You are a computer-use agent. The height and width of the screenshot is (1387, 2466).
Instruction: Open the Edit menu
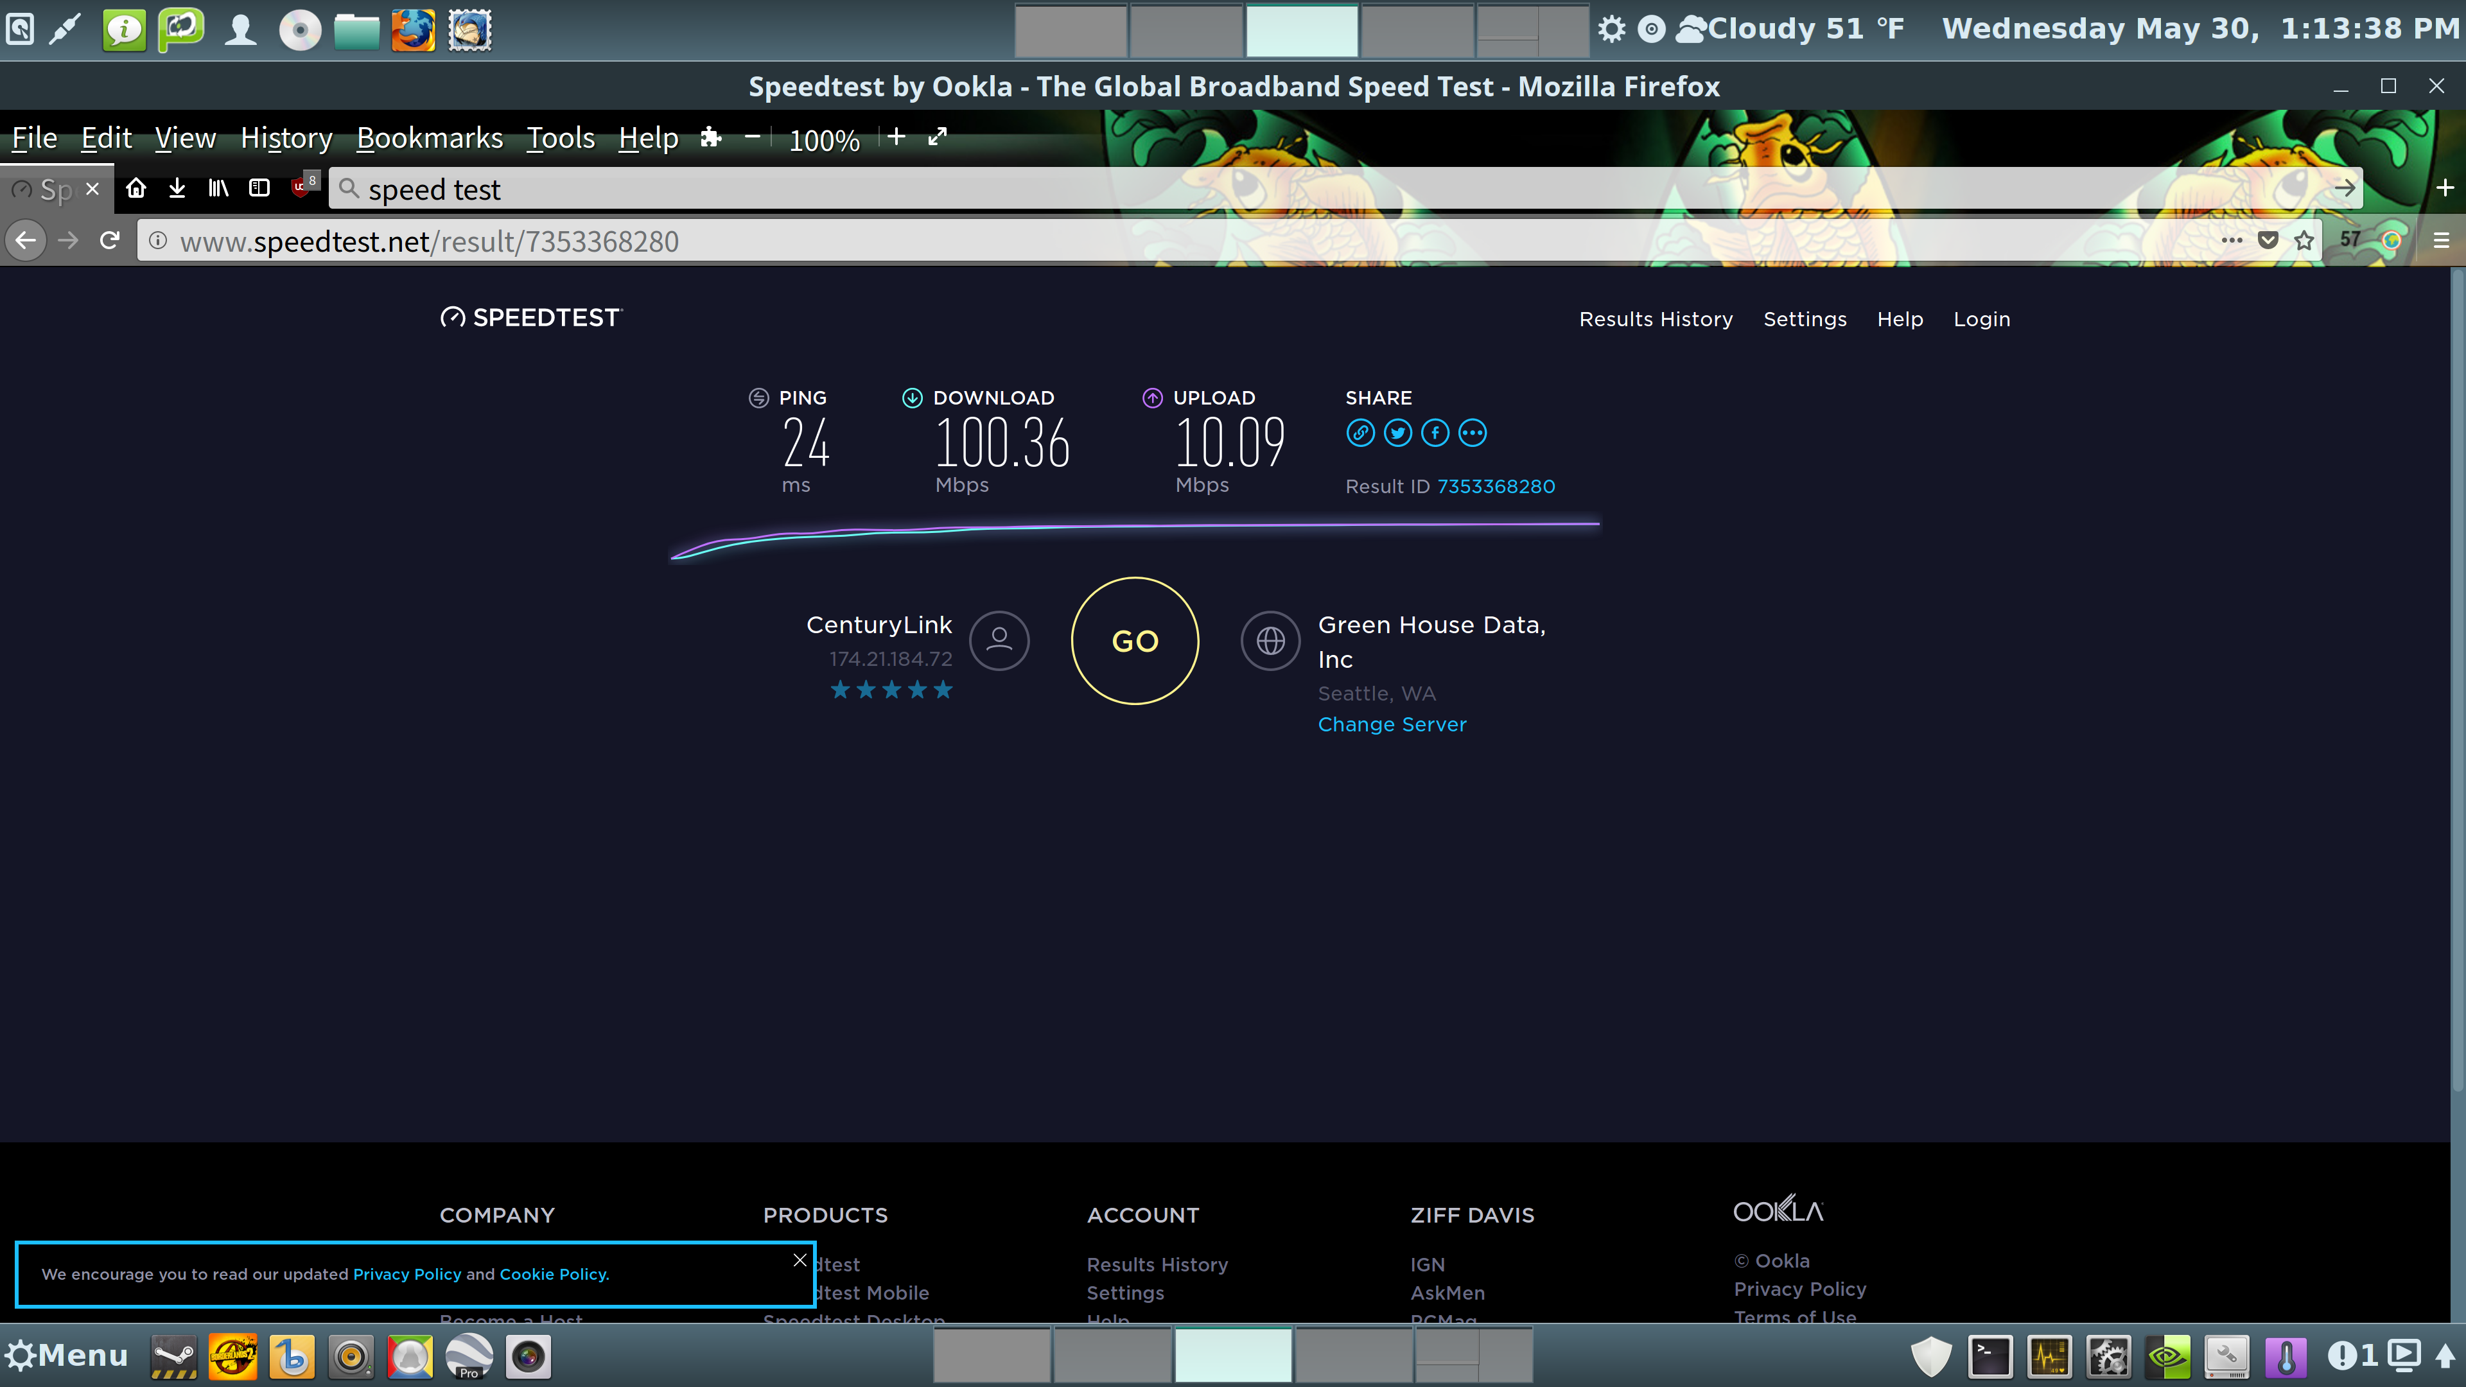pyautogui.click(x=105, y=139)
